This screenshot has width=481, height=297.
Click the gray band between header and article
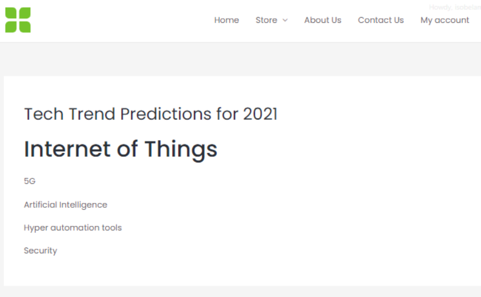[240, 59]
